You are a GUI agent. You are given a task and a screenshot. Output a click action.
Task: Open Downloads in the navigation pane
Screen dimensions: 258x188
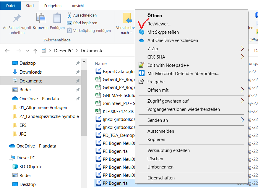(30, 72)
